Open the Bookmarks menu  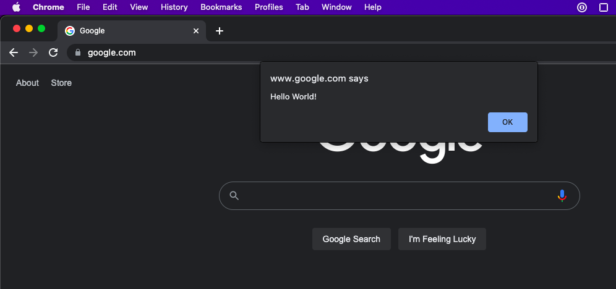tap(221, 7)
